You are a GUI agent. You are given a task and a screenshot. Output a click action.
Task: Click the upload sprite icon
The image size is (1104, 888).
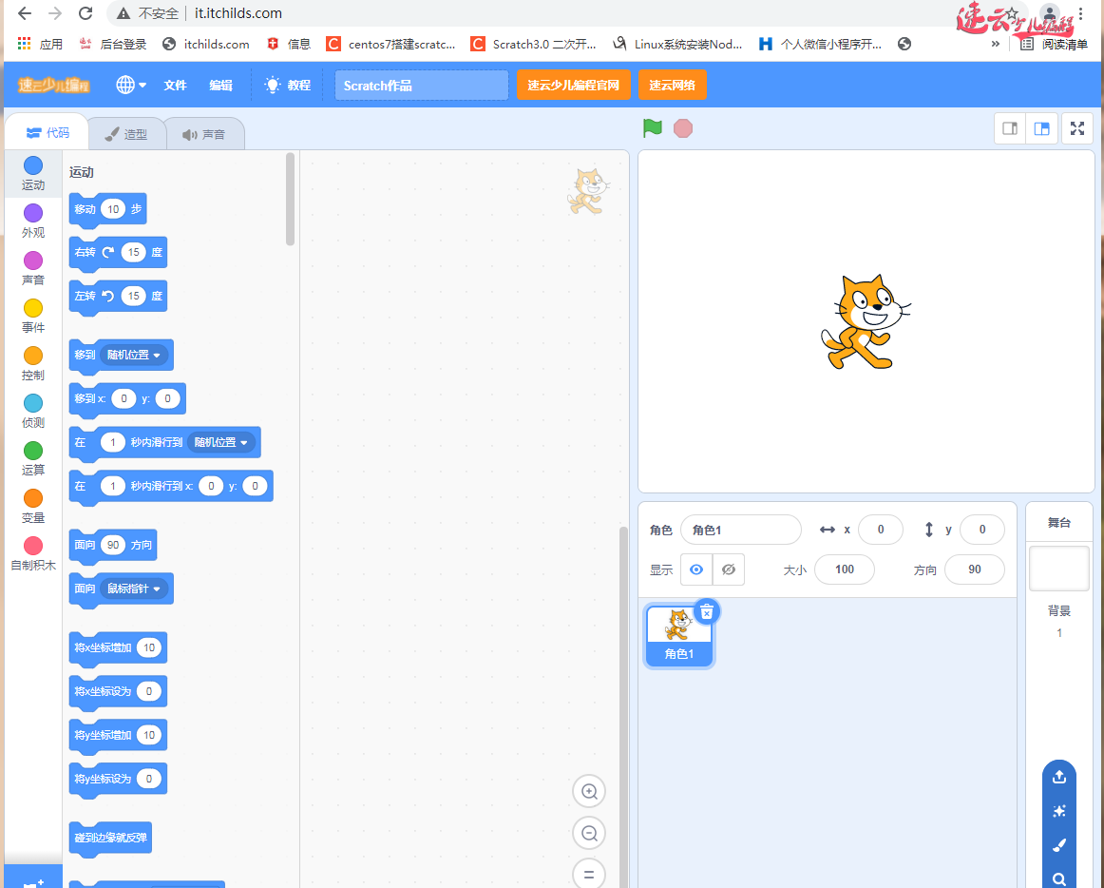1058,777
